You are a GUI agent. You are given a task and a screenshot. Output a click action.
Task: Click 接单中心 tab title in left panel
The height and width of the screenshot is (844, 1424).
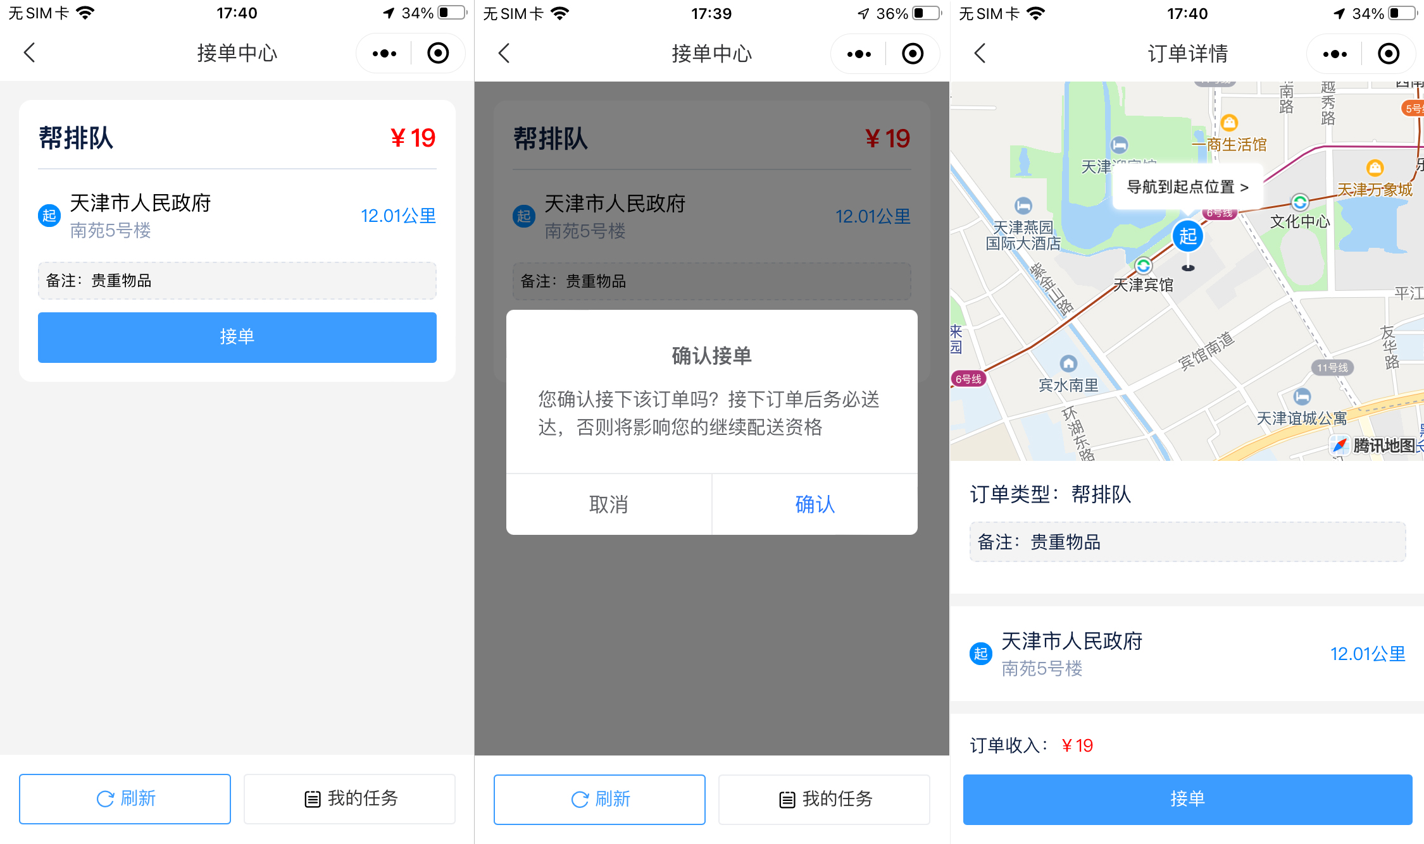coord(237,53)
